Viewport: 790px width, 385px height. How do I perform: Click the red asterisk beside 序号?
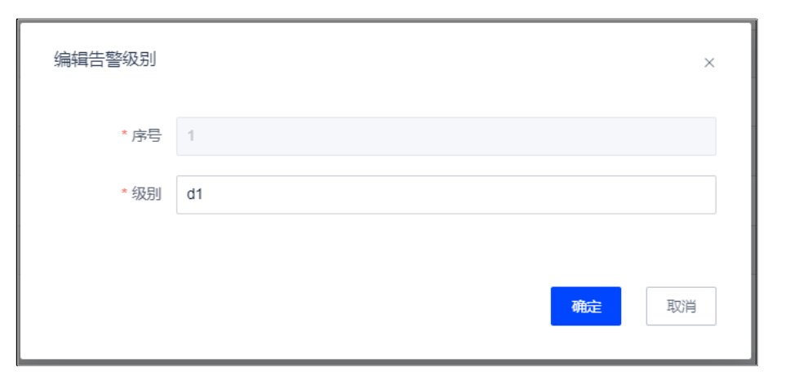coord(124,134)
